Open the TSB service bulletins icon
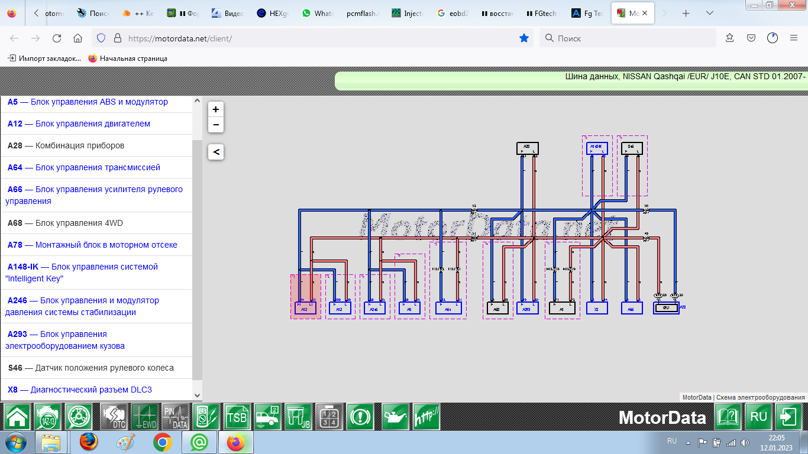 [x=237, y=417]
